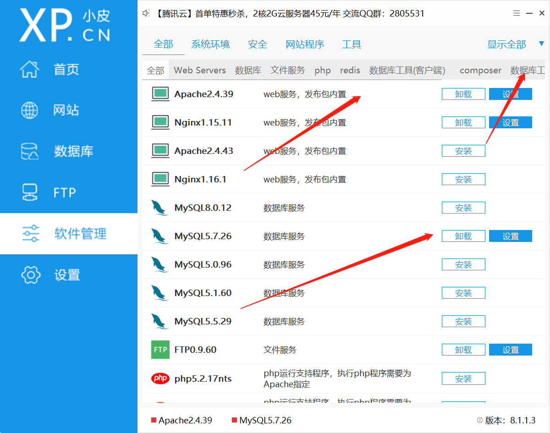
Task: Open the 显示全部 filter selector
Action: tap(506, 44)
